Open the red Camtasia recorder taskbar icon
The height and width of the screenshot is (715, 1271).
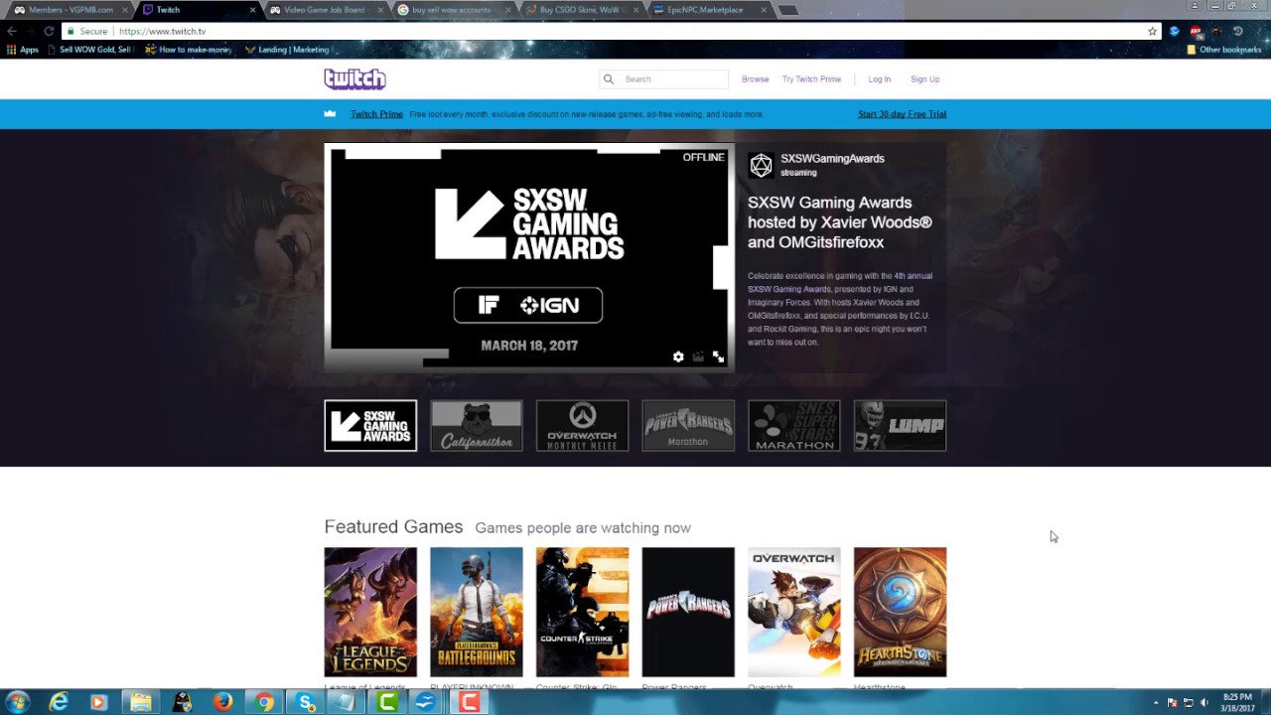(469, 702)
